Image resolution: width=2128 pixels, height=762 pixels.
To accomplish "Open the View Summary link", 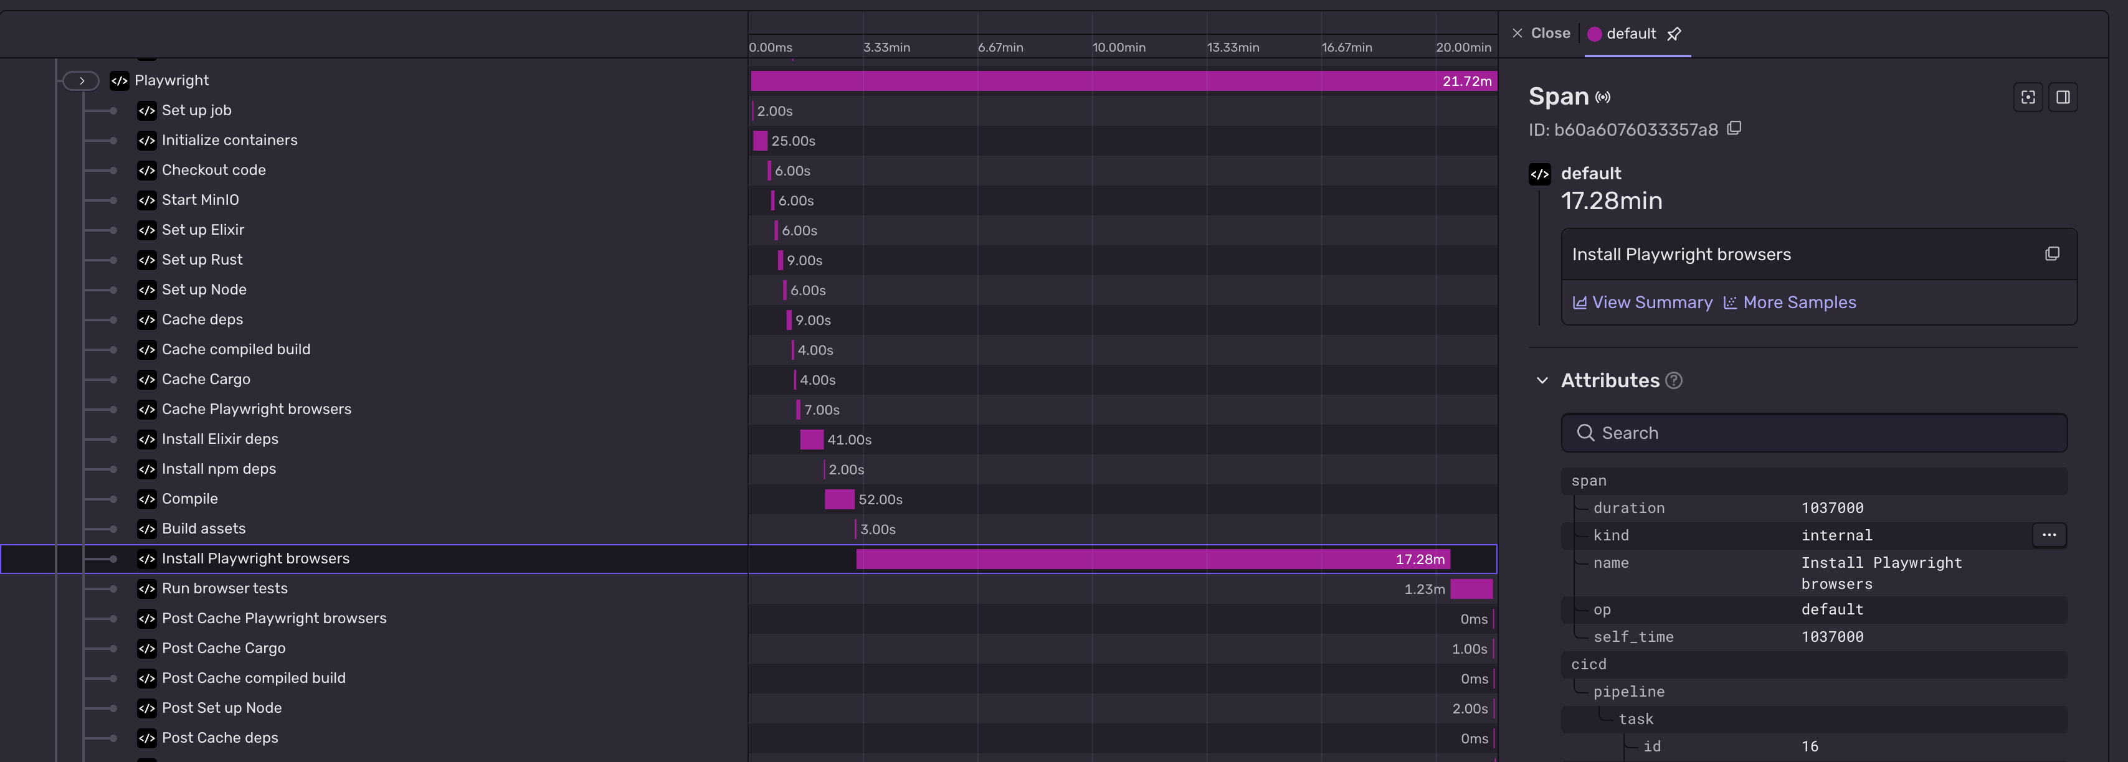I will click(1642, 302).
